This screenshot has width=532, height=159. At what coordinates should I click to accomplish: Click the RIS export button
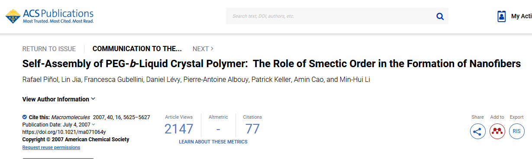tap(517, 131)
